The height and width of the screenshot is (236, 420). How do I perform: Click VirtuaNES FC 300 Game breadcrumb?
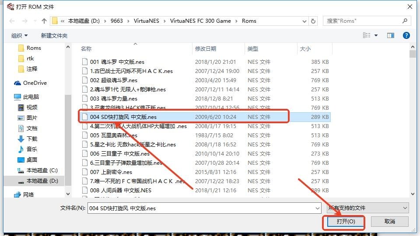click(x=200, y=21)
